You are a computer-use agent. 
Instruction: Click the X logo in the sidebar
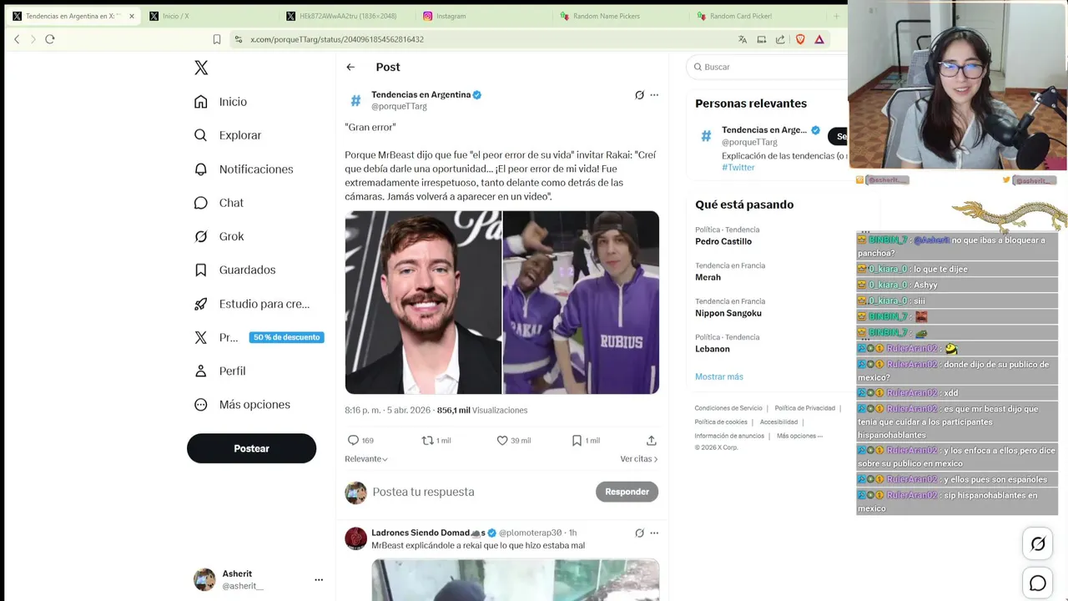[x=201, y=68]
